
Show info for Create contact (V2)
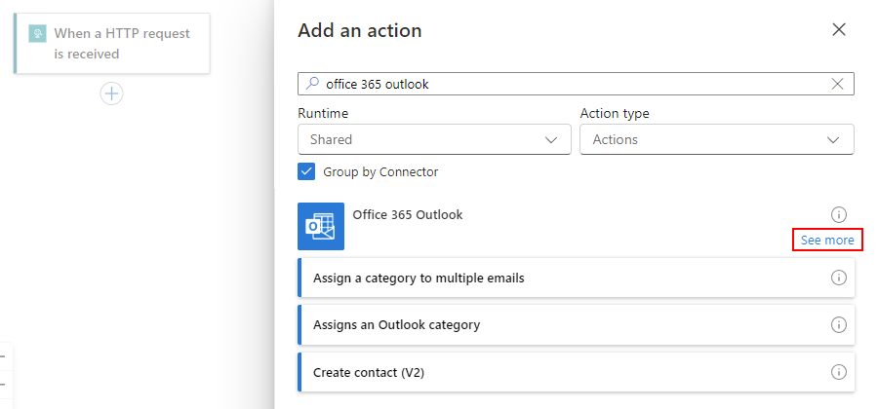[838, 372]
